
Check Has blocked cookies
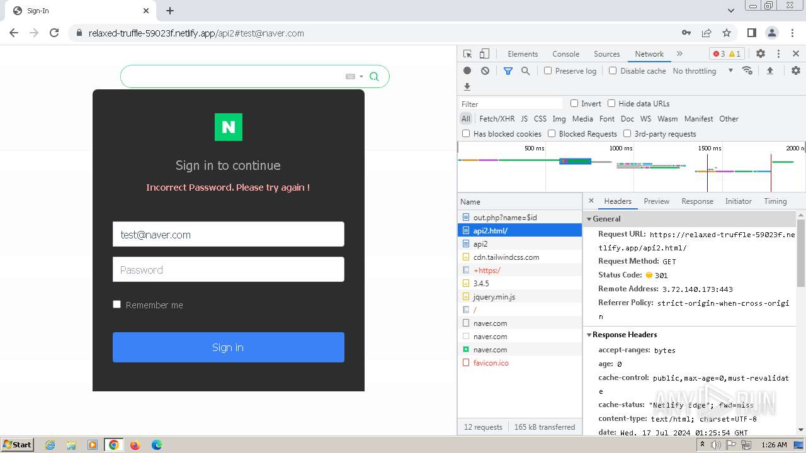[466, 133]
